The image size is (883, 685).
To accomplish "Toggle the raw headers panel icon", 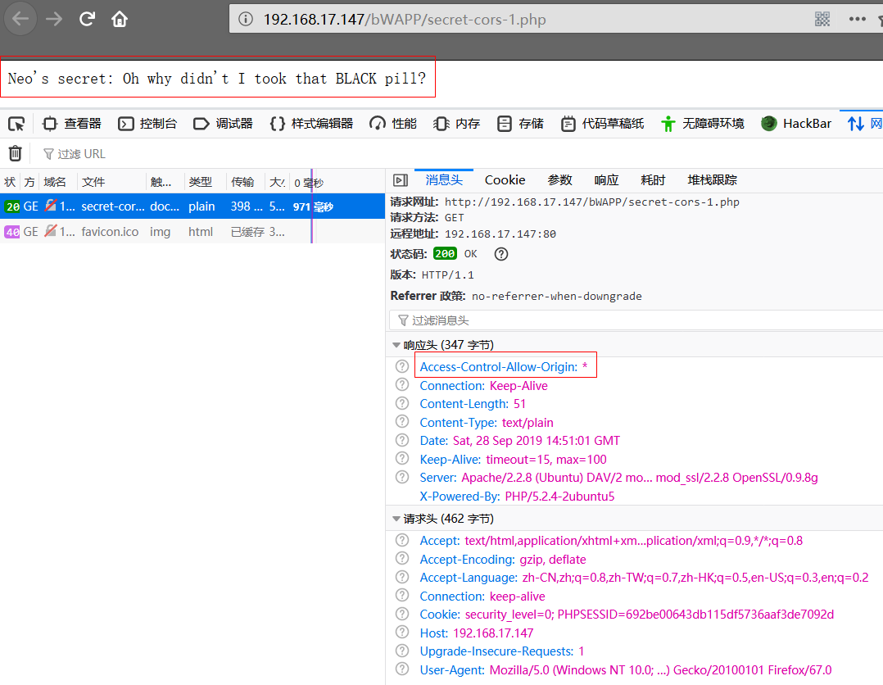I will [x=401, y=180].
